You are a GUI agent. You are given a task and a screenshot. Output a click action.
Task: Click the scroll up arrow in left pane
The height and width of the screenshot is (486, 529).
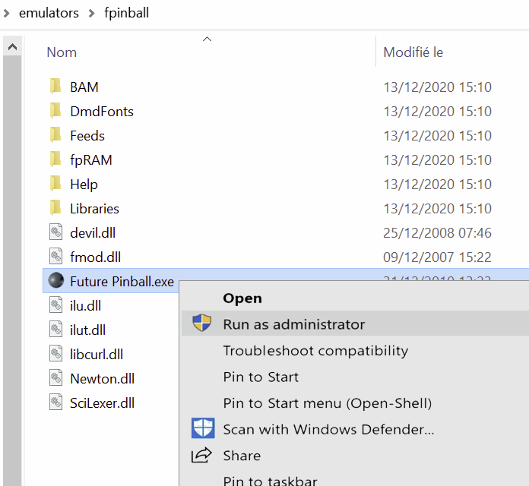click(x=12, y=47)
